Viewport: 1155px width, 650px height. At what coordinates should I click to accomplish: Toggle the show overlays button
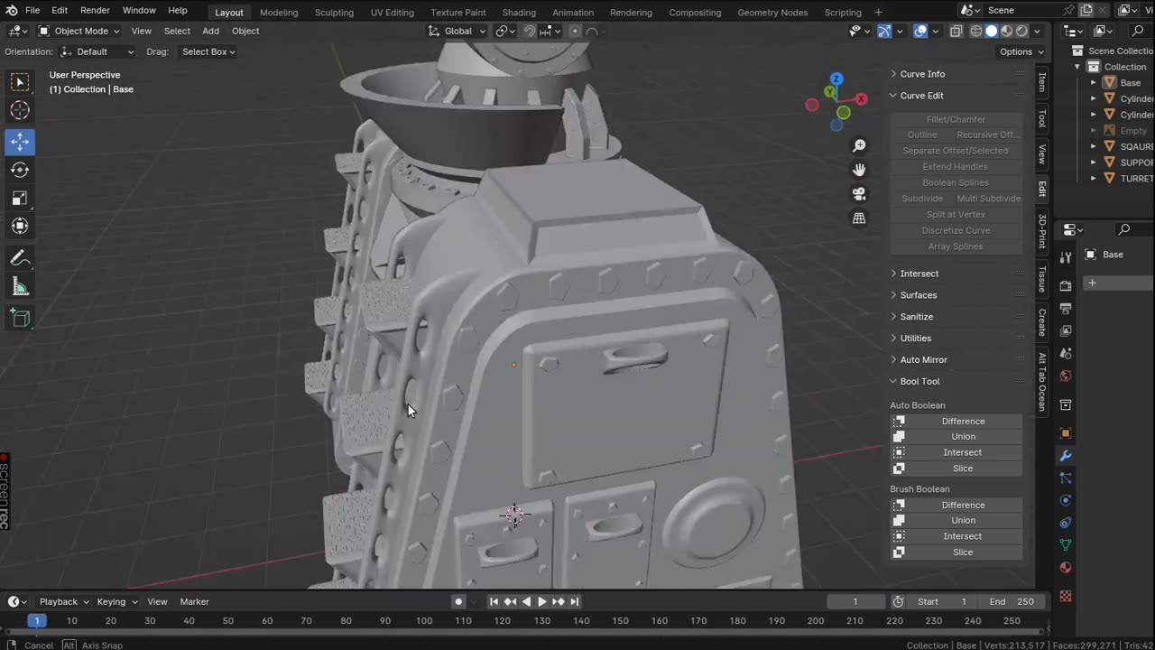click(920, 31)
